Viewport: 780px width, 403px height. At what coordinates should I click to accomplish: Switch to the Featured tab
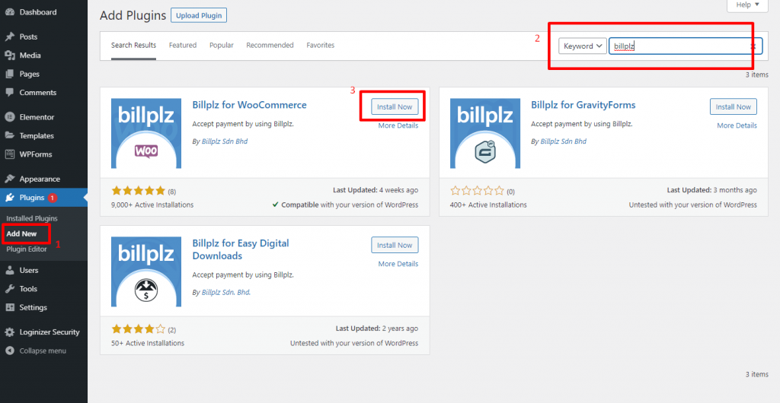pyautogui.click(x=183, y=45)
